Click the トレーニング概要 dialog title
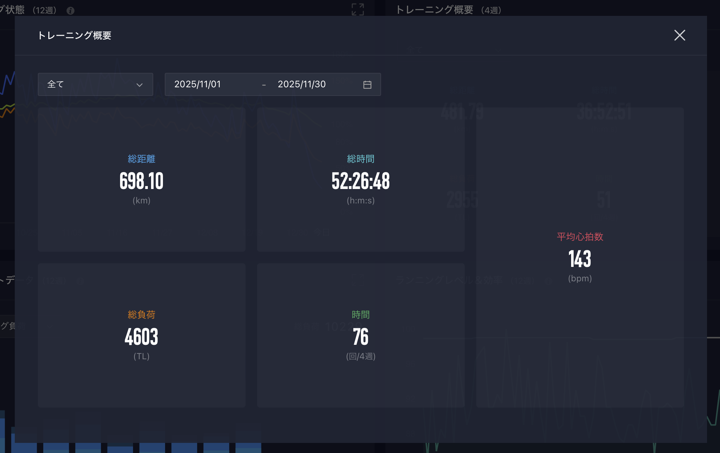The width and height of the screenshot is (720, 453). (x=74, y=35)
